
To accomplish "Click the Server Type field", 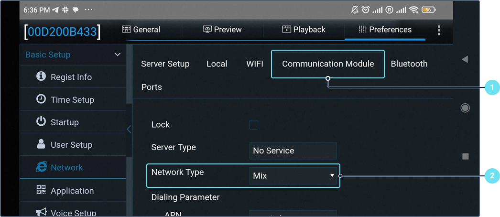I will [x=293, y=151].
